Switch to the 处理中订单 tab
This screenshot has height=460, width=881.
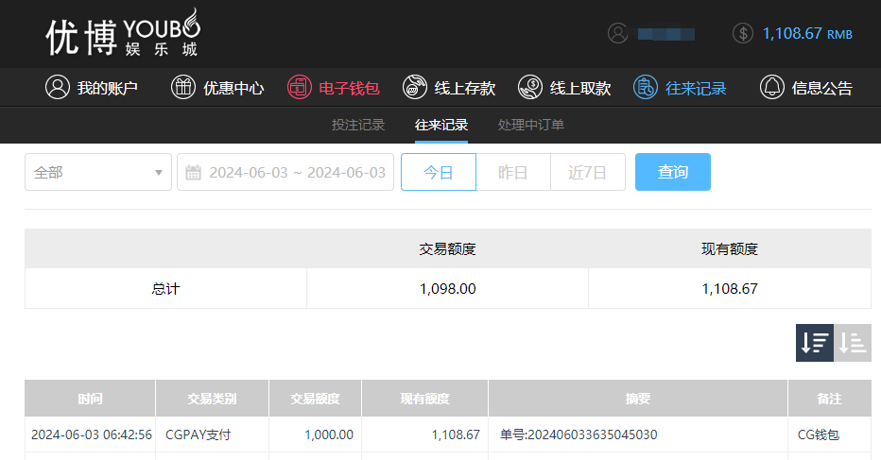click(531, 125)
